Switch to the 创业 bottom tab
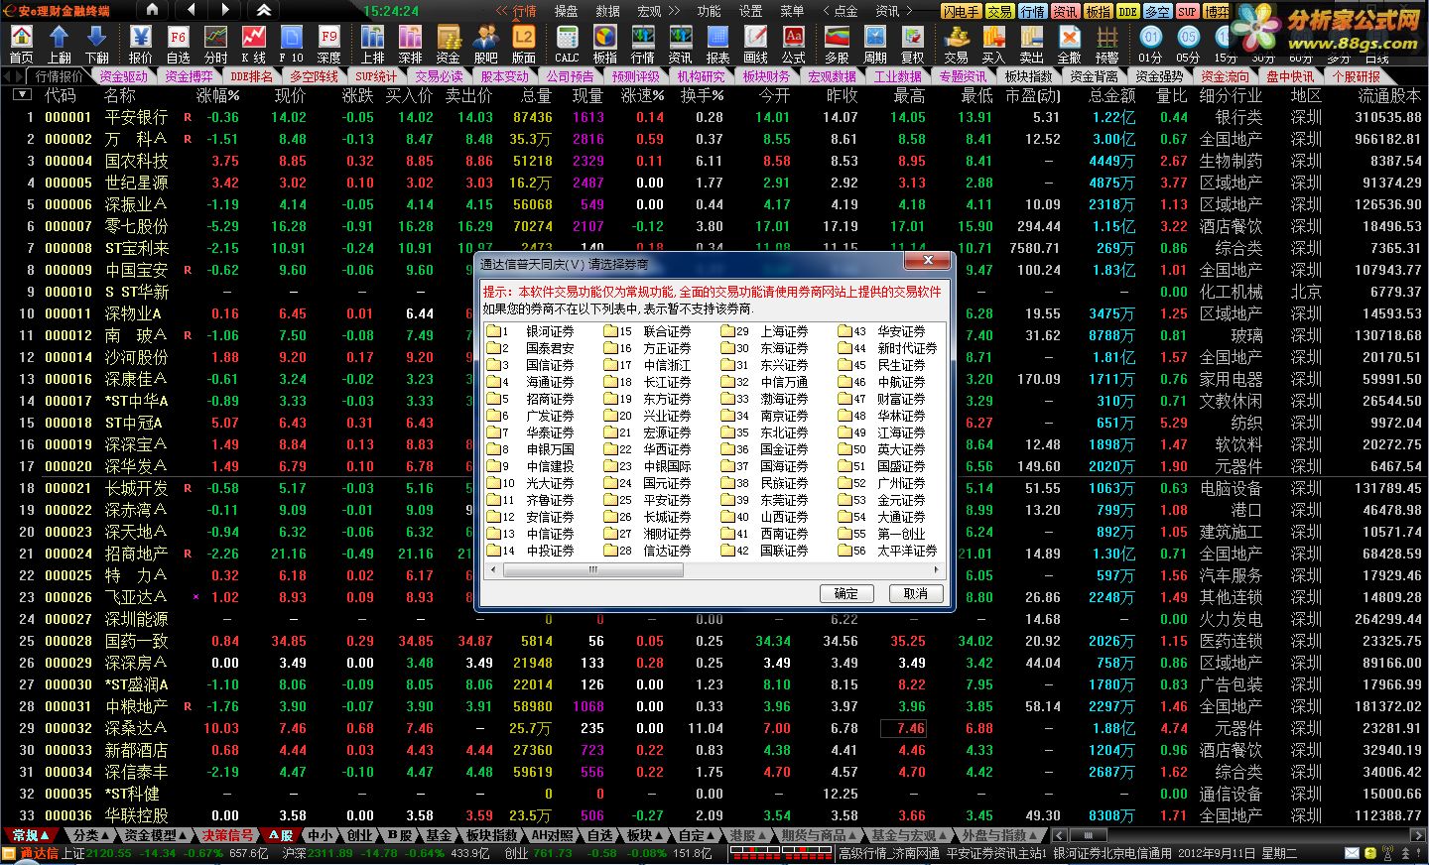Image resolution: width=1429 pixels, height=865 pixels. [359, 835]
